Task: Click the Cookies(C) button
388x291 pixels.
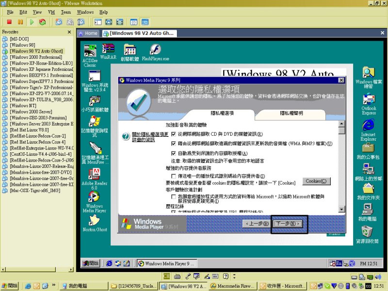Action: 316,181
